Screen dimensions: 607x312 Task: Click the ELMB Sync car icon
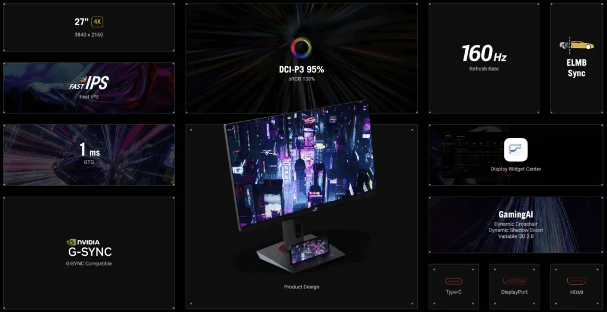(576, 44)
